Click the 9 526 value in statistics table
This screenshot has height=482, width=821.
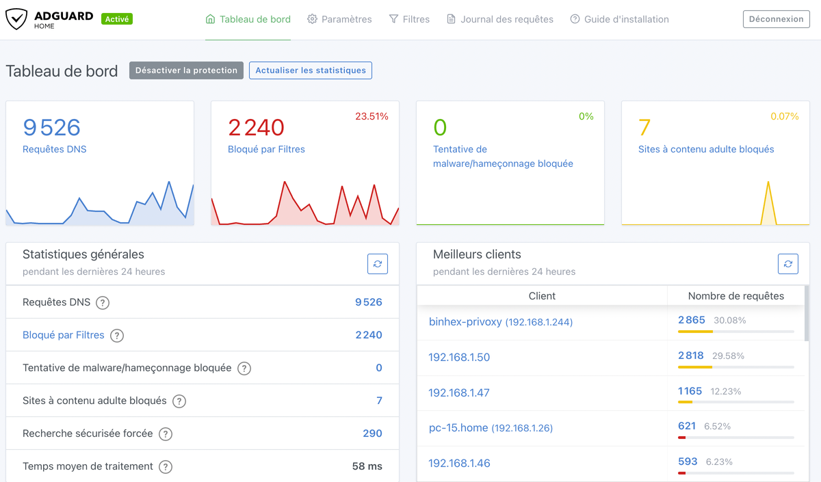369,302
